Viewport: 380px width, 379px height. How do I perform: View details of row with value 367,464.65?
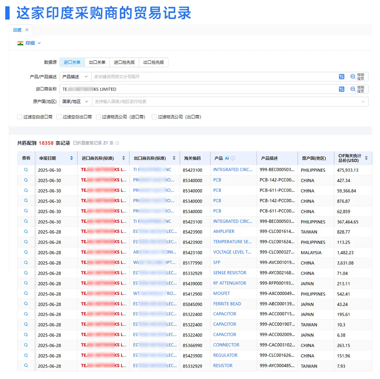[x=26, y=221]
